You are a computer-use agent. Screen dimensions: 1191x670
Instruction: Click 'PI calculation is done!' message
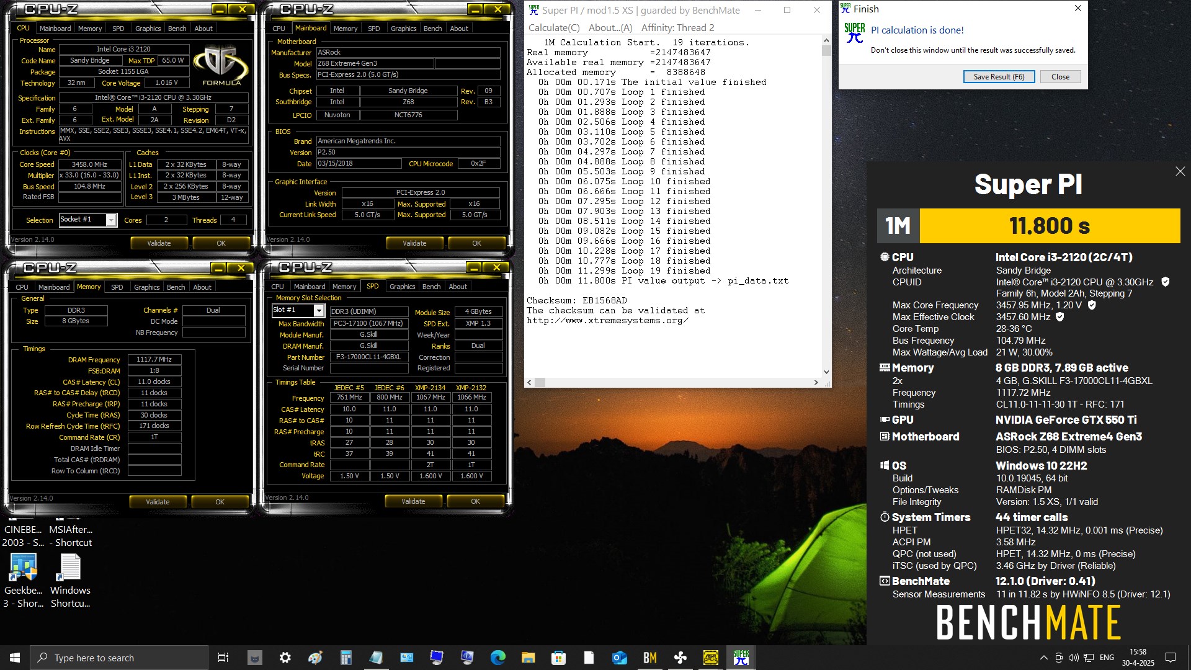pos(917,30)
